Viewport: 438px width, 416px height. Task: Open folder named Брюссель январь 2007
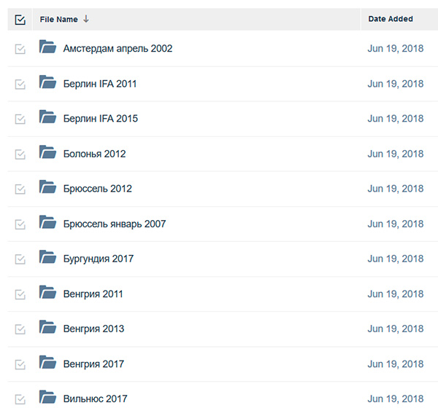115,224
